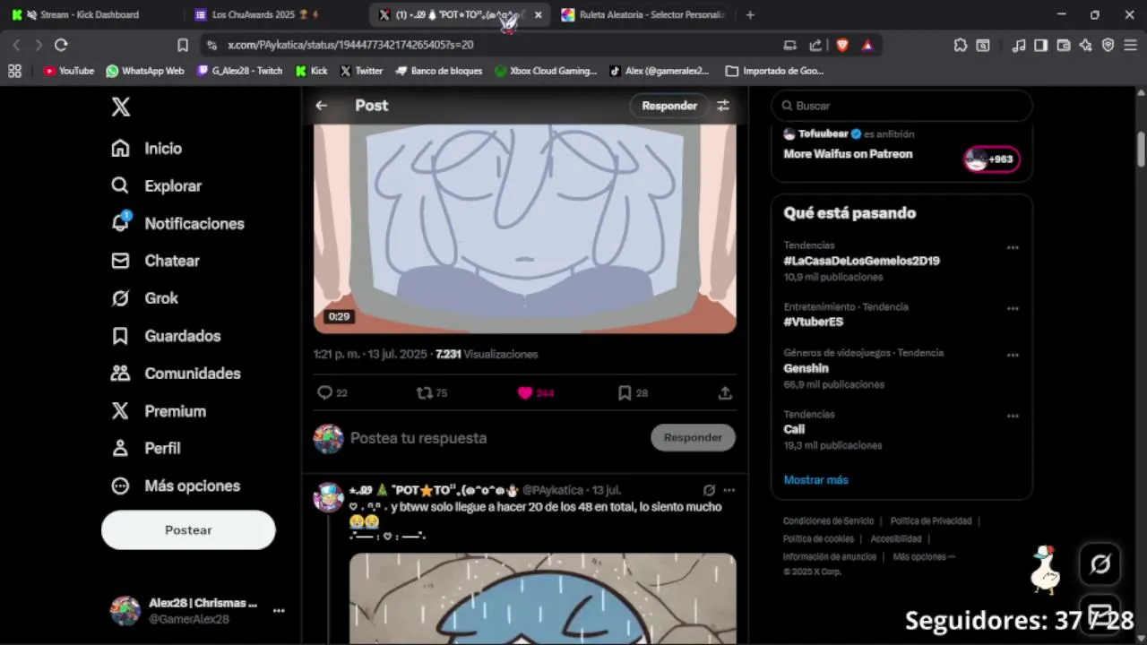1147x645 pixels.
Task: Open browser extensions puzzle icon
Action: [961, 45]
